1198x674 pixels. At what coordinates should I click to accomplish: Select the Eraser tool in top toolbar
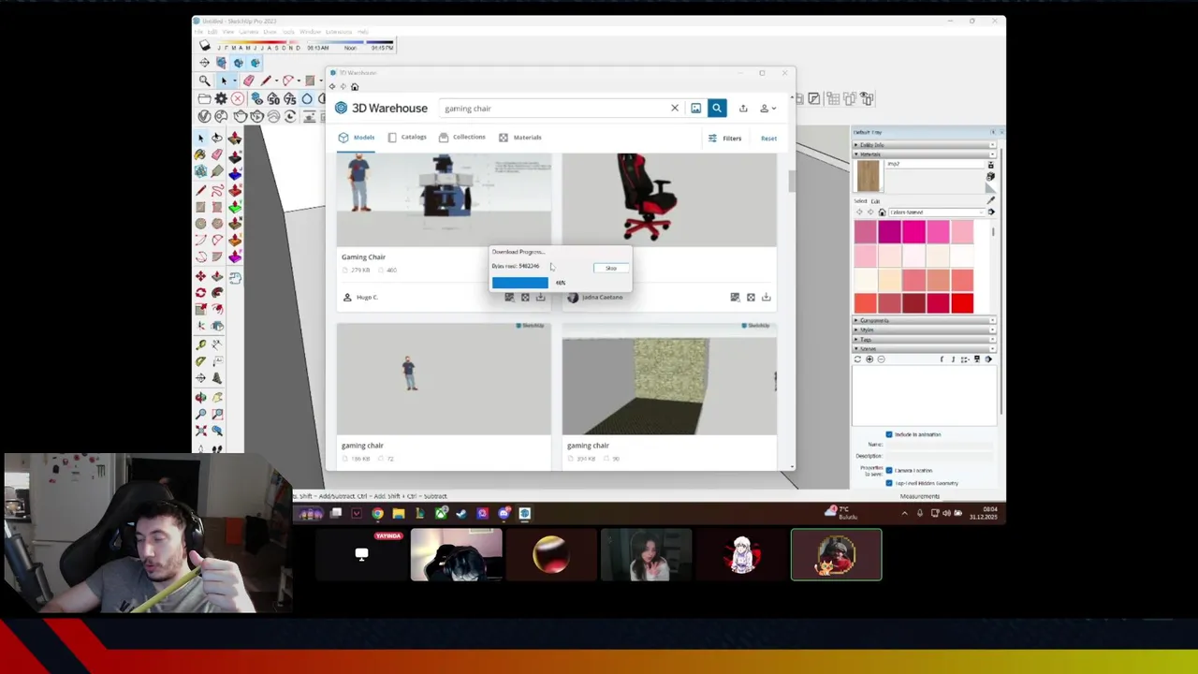[248, 81]
